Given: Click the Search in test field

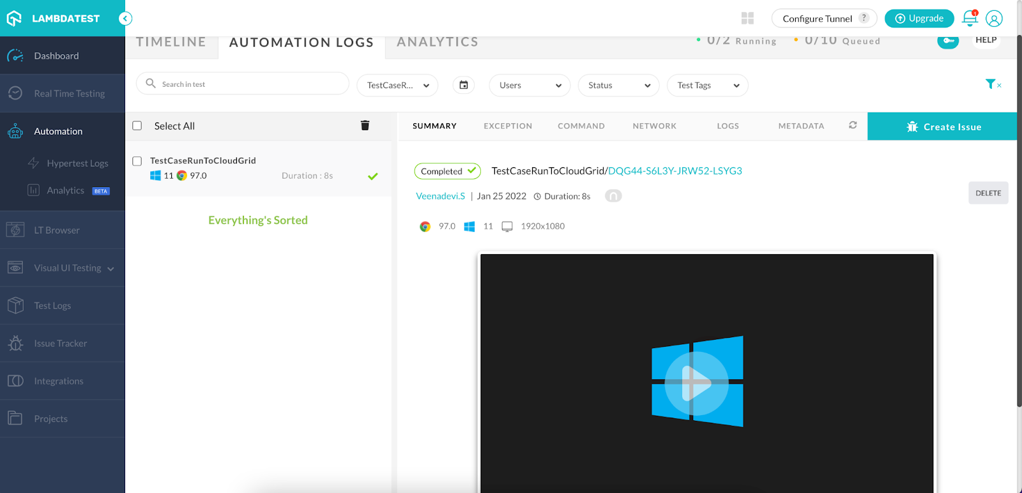Looking at the screenshot, I should [249, 84].
